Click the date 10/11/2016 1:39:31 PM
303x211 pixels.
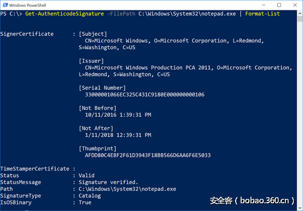tap(118, 115)
